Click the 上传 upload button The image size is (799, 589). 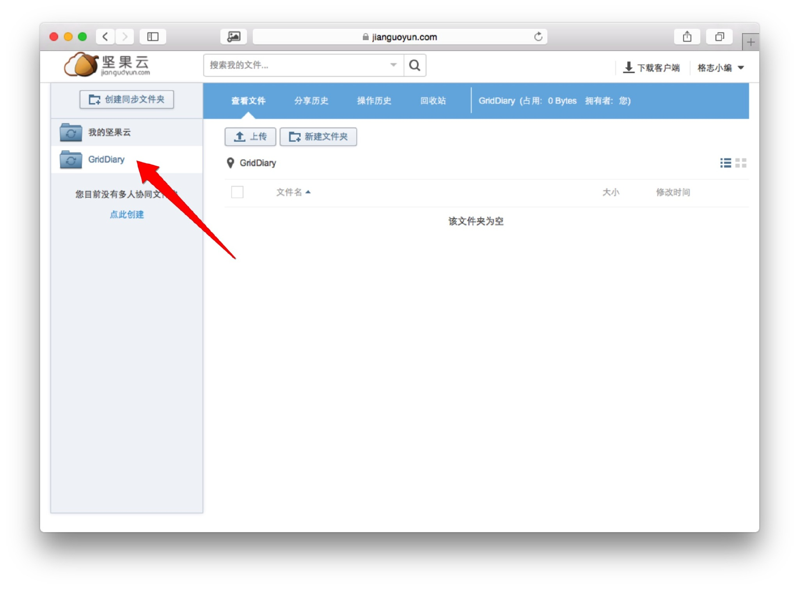(x=250, y=137)
